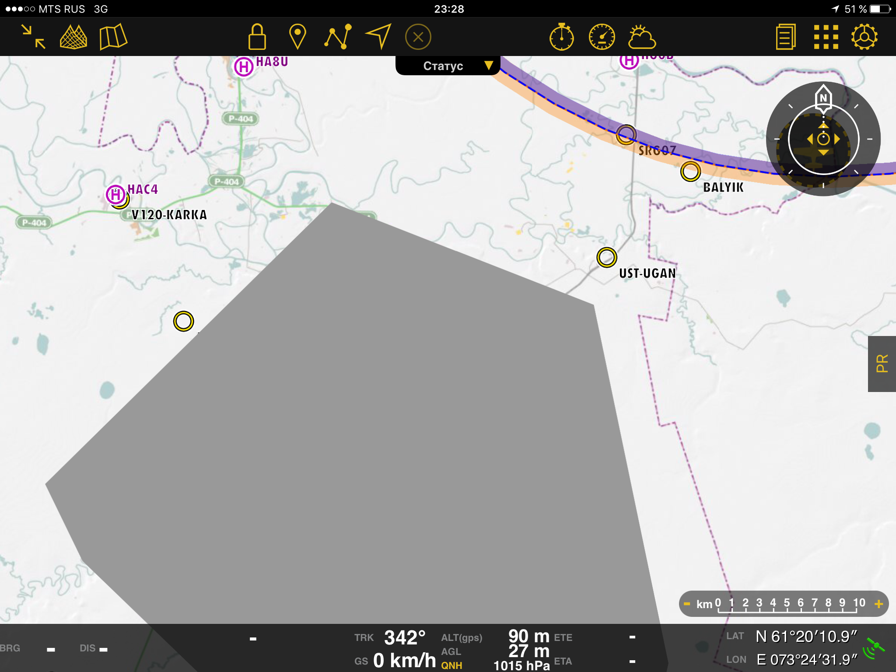The width and height of the screenshot is (896, 672).
Task: Tap the collapse/shrink arrows icon
Action: pyautogui.click(x=33, y=37)
